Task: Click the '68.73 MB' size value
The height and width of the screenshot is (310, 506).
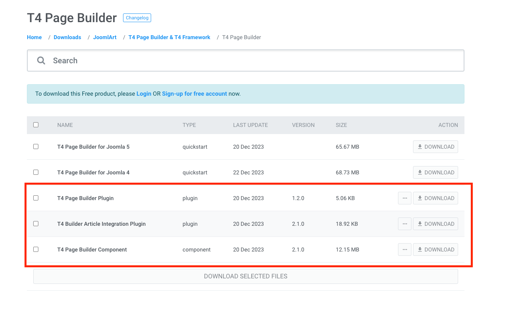Action: click(x=347, y=172)
